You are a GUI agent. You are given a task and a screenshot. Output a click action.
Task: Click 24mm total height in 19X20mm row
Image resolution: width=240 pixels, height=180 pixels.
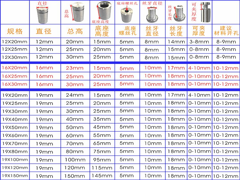pos(75,95)
